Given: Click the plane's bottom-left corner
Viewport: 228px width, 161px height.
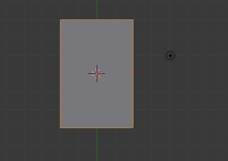Looking at the screenshot, I should (x=60, y=128).
